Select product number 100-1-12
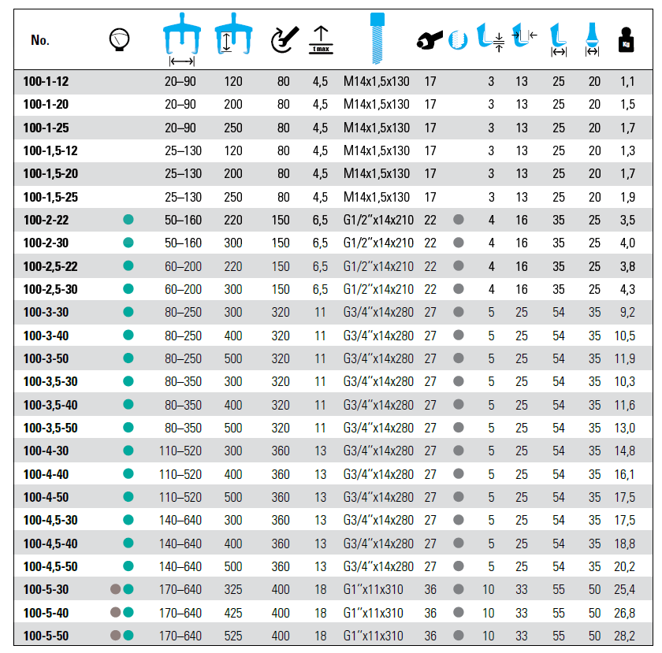 [x=46, y=81]
